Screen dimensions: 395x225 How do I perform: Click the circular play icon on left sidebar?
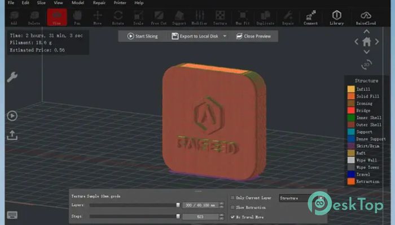(12, 116)
